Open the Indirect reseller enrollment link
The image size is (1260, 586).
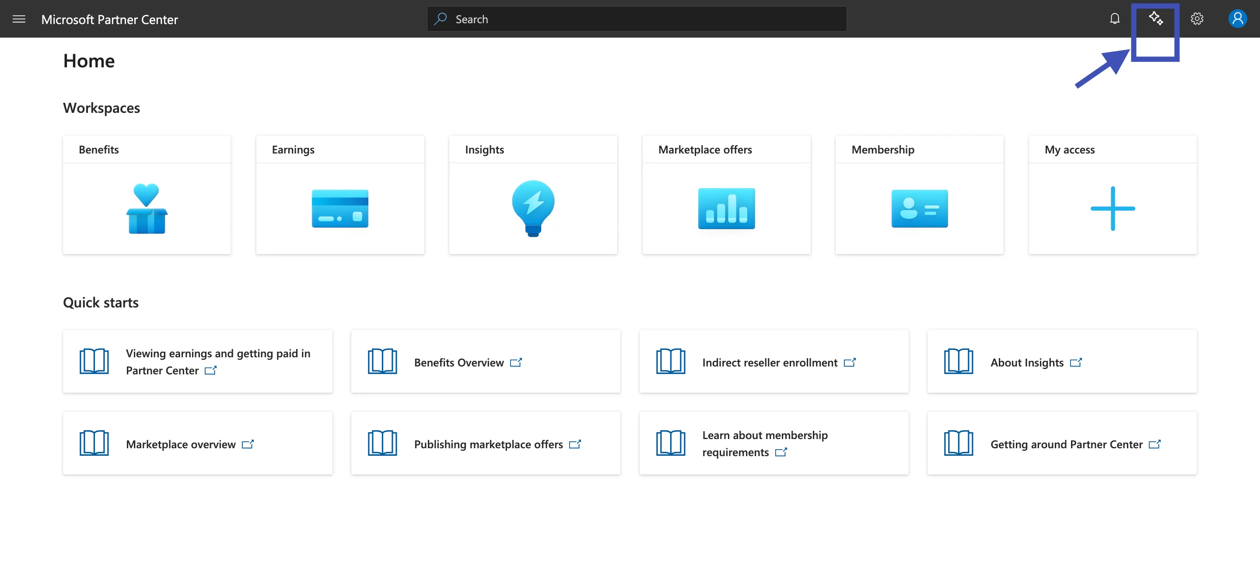point(774,361)
